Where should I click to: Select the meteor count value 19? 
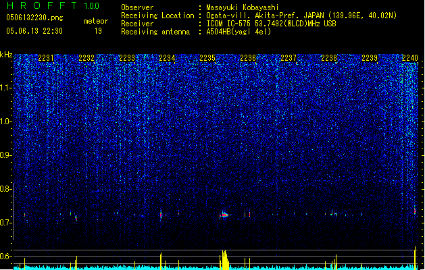(x=98, y=31)
